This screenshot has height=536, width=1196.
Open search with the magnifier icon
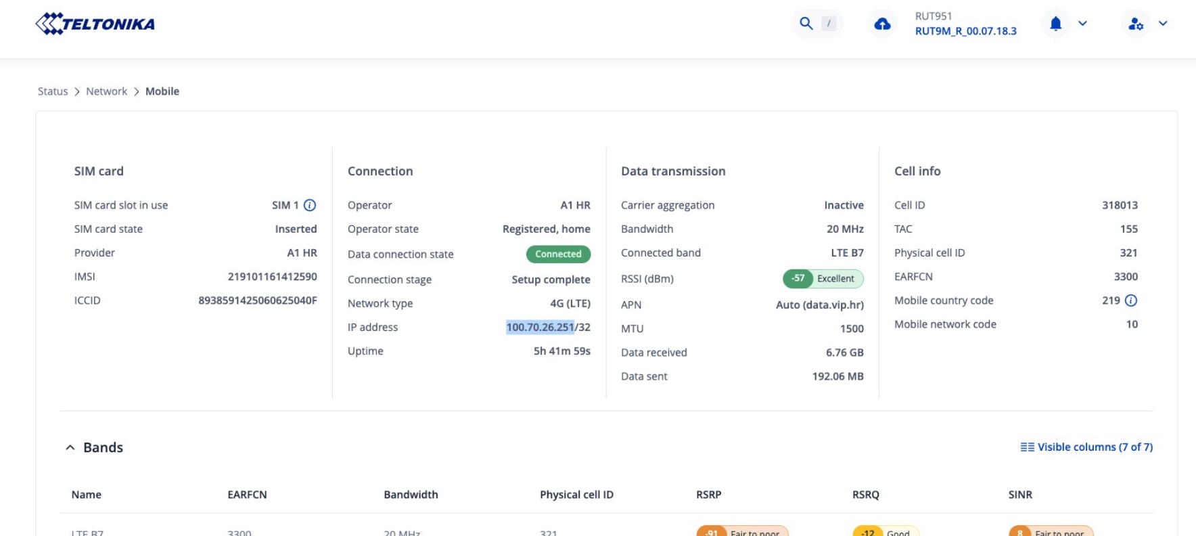806,24
